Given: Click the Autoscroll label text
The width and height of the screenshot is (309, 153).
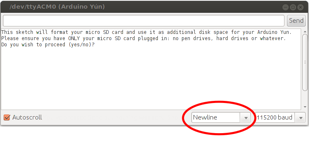Looking at the screenshot, I should (27, 117).
